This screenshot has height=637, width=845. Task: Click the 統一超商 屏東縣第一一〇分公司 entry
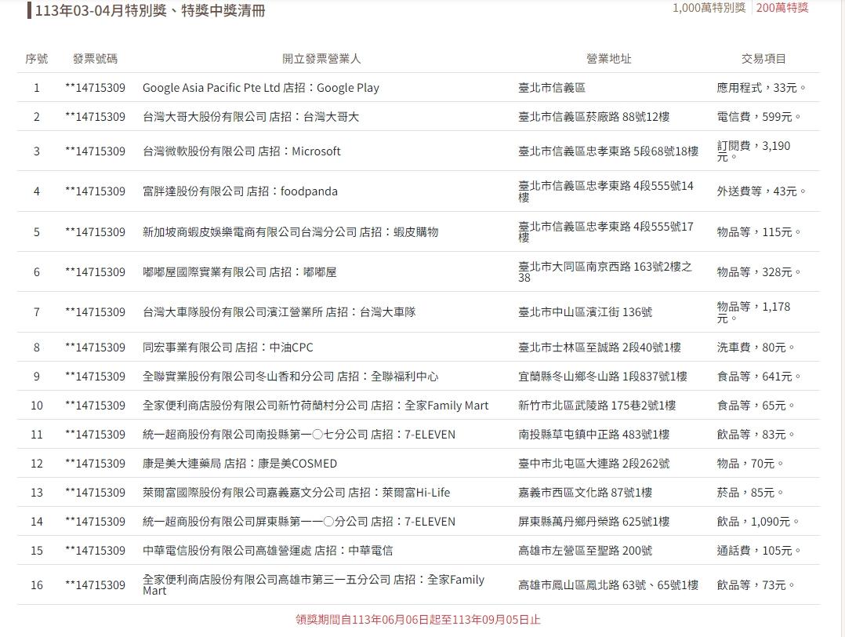(x=299, y=522)
